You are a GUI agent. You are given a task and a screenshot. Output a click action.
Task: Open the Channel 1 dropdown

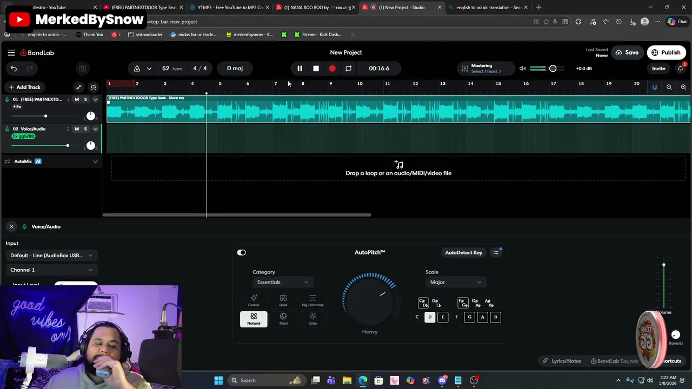[x=51, y=270]
